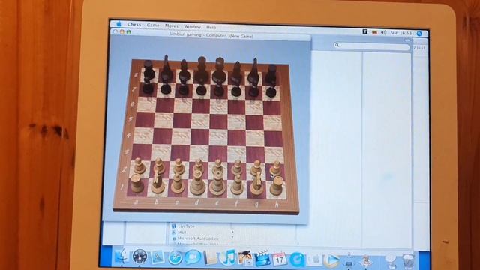Viewport: 480px width, 270px height.
Task: Zoom the Chess window with green button
Action: [x=128, y=31]
